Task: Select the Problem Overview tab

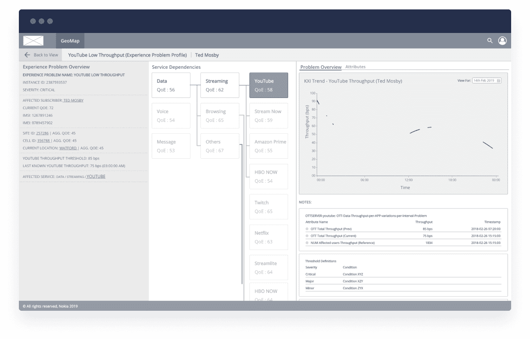Action: click(x=321, y=66)
